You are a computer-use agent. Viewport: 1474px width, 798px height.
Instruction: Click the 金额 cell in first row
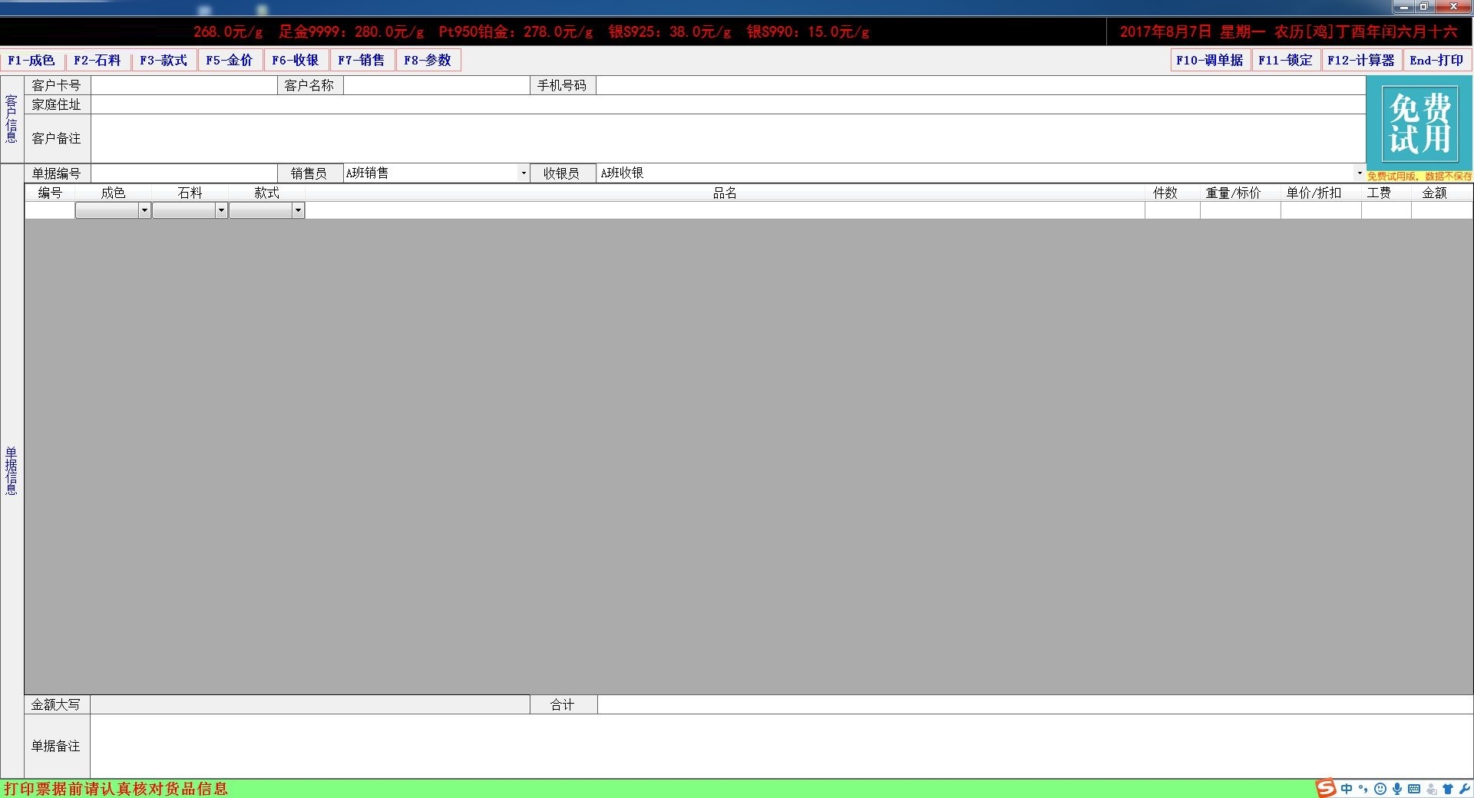pyautogui.click(x=1442, y=210)
